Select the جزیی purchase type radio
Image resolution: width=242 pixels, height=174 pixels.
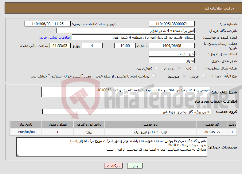(x=204, y=76)
